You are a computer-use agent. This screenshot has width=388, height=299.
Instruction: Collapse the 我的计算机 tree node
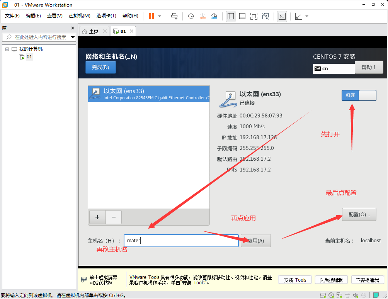7,49
